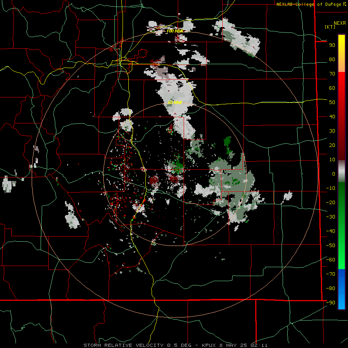The width and height of the screenshot is (348, 348).
Task: Click the 100 NMI range ring label
Action: point(175,31)
